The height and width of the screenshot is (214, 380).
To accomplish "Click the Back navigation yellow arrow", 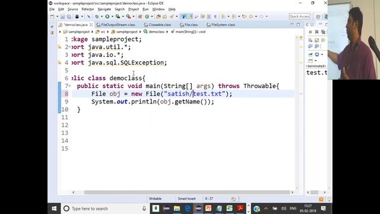I will [251, 17].
